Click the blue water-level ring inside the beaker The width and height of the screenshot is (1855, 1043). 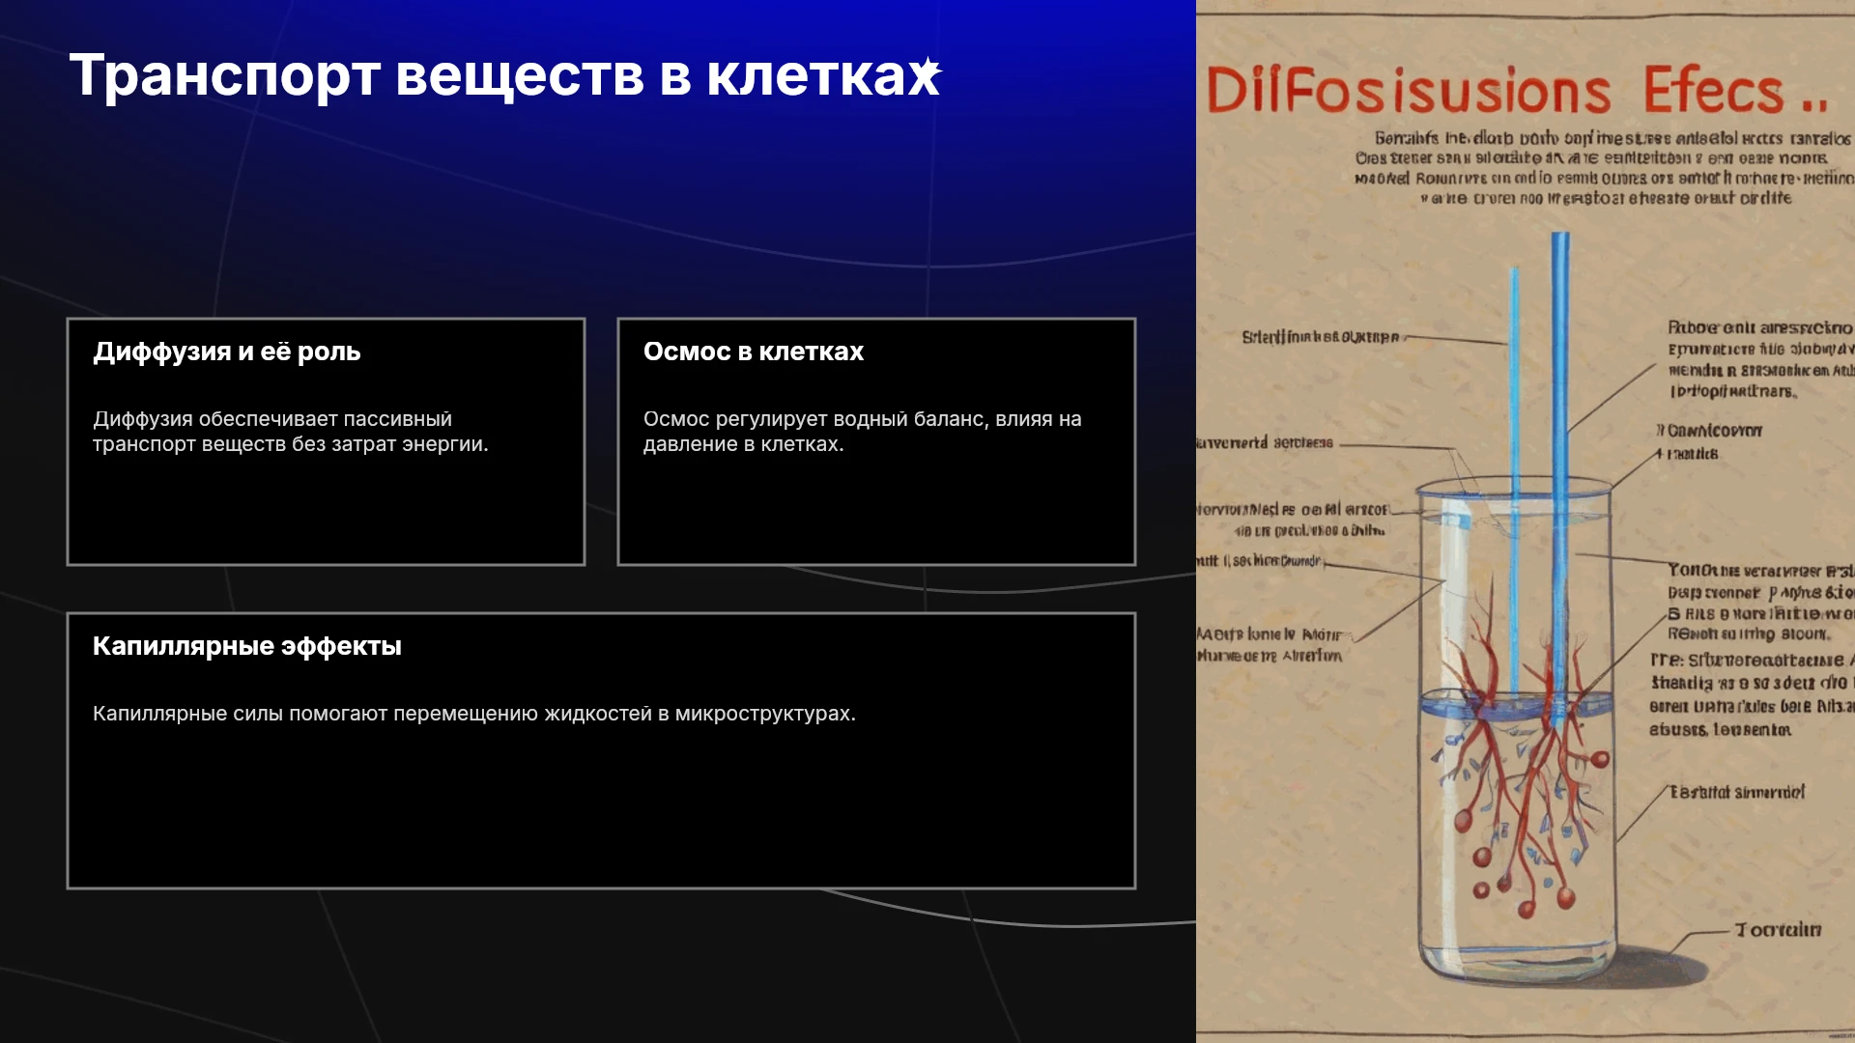click(x=1516, y=705)
